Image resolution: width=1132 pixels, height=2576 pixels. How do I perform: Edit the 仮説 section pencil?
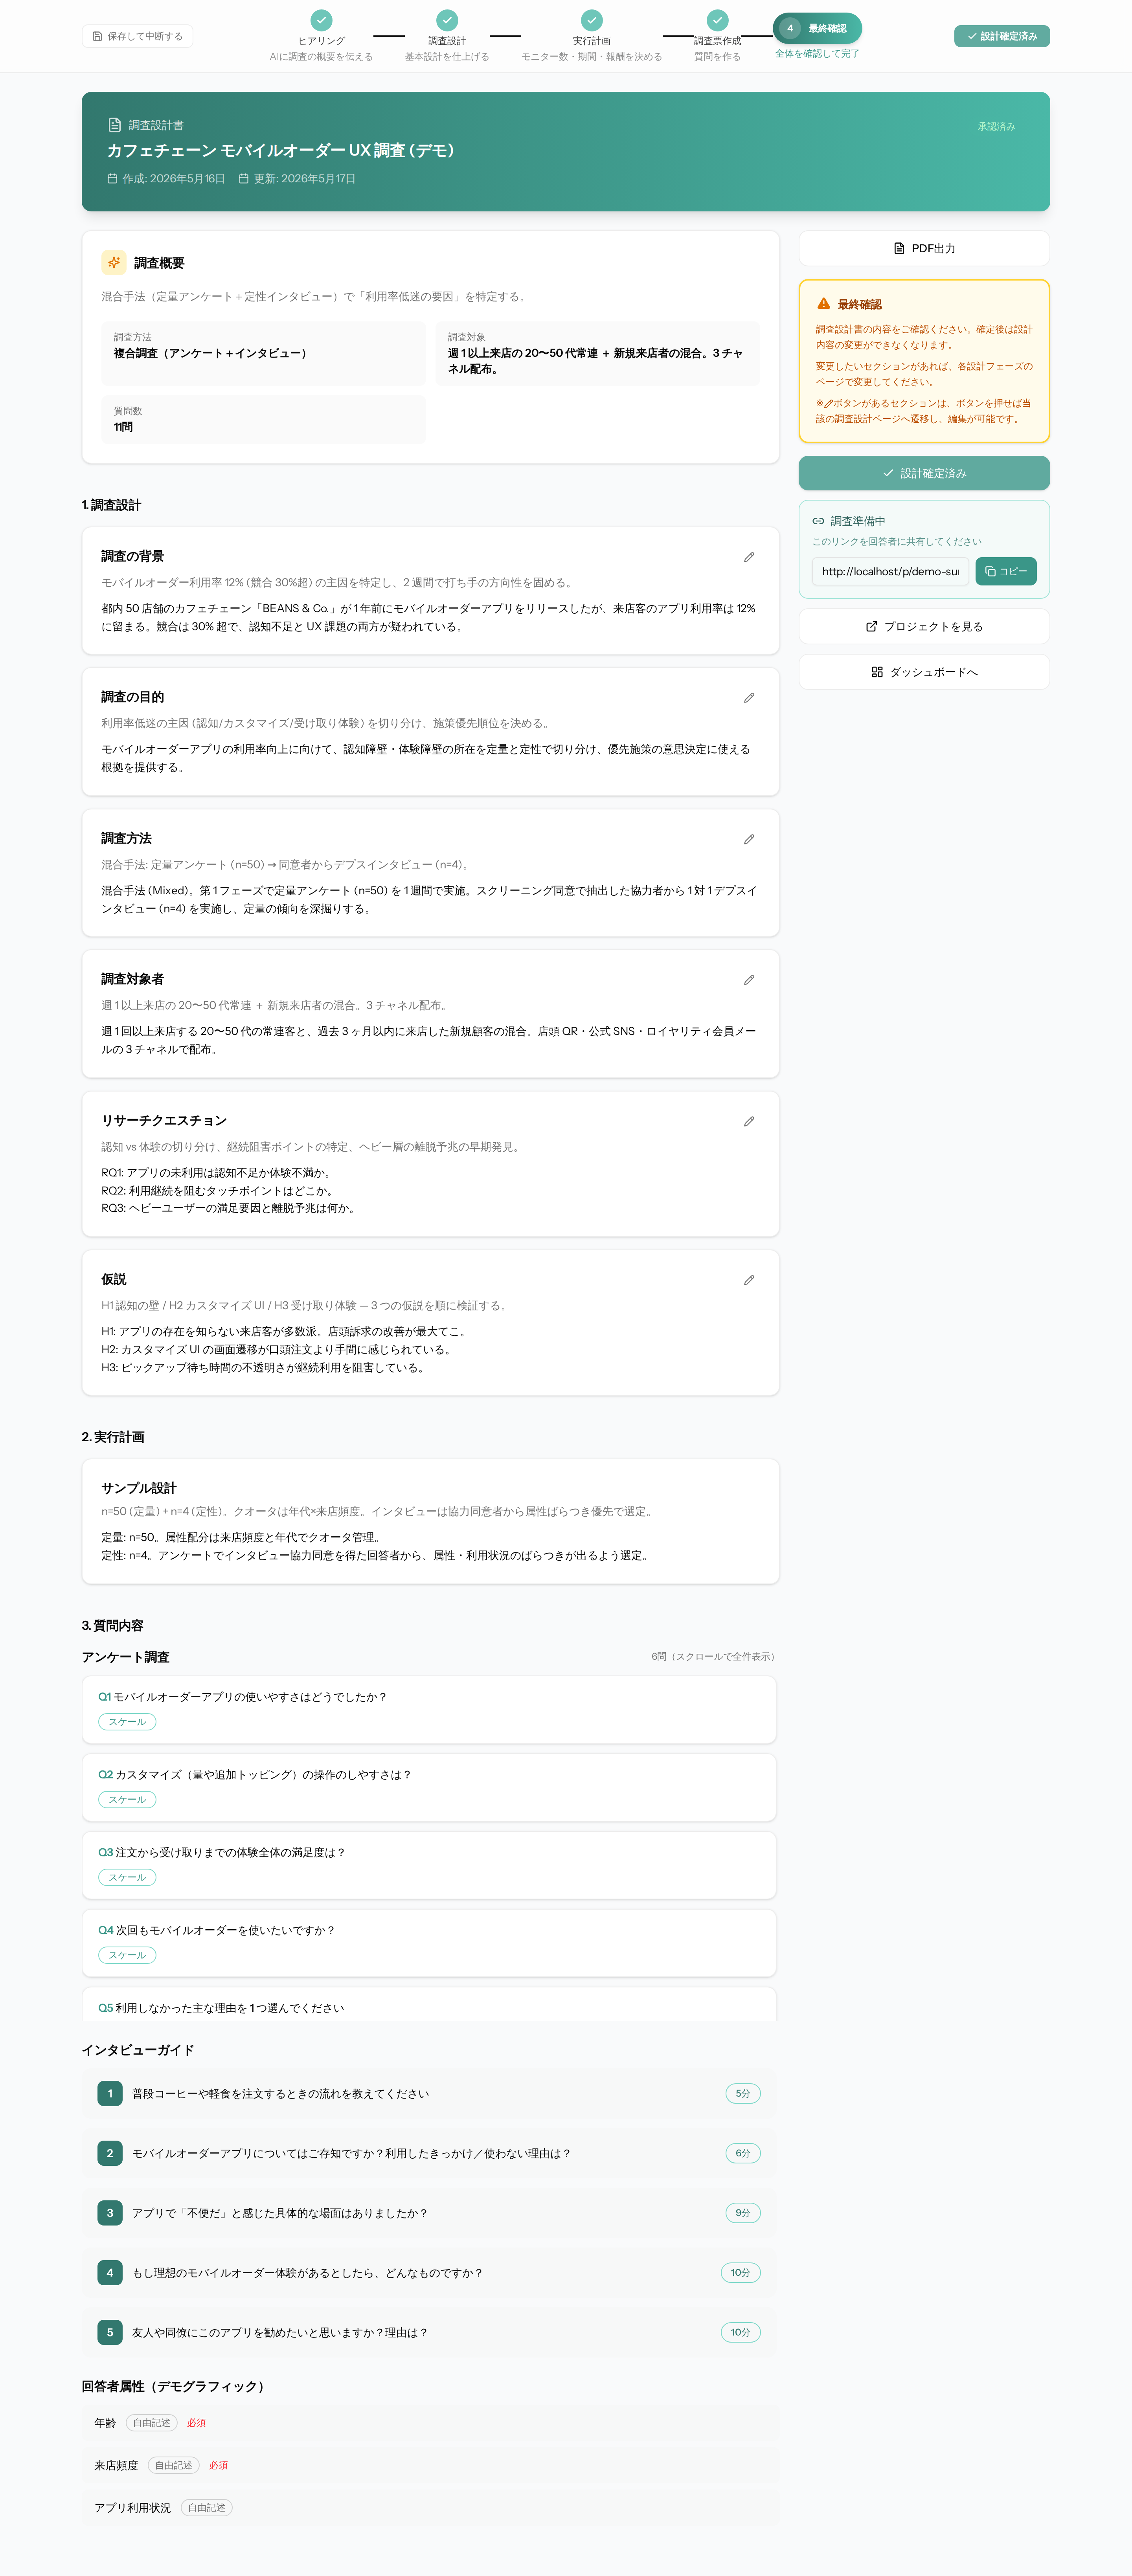(749, 1280)
